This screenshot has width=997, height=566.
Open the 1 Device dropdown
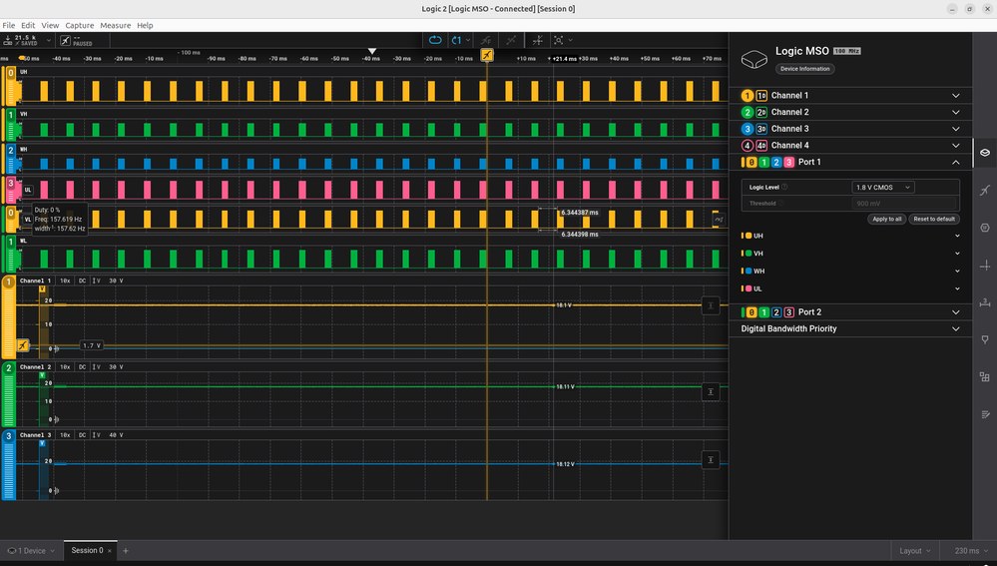tap(31, 551)
